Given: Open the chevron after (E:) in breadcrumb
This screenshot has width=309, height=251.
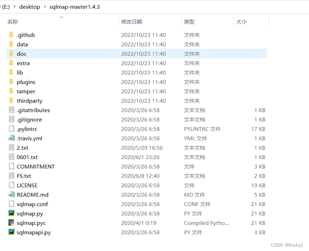Looking at the screenshot, I should click(x=14, y=7).
